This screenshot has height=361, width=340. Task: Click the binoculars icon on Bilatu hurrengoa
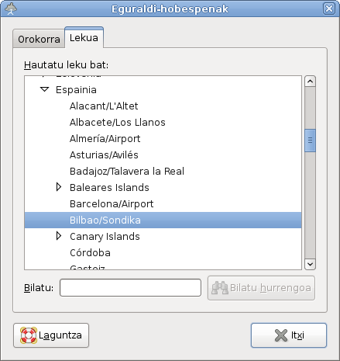pyautogui.click(x=220, y=288)
